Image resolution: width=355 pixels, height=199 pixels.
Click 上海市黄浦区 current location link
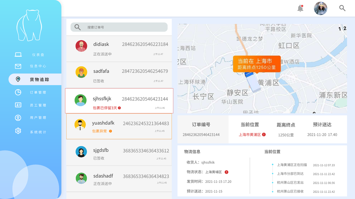point(250,135)
